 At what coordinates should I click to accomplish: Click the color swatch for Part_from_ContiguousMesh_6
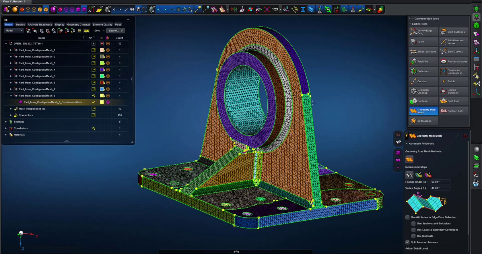(102, 83)
